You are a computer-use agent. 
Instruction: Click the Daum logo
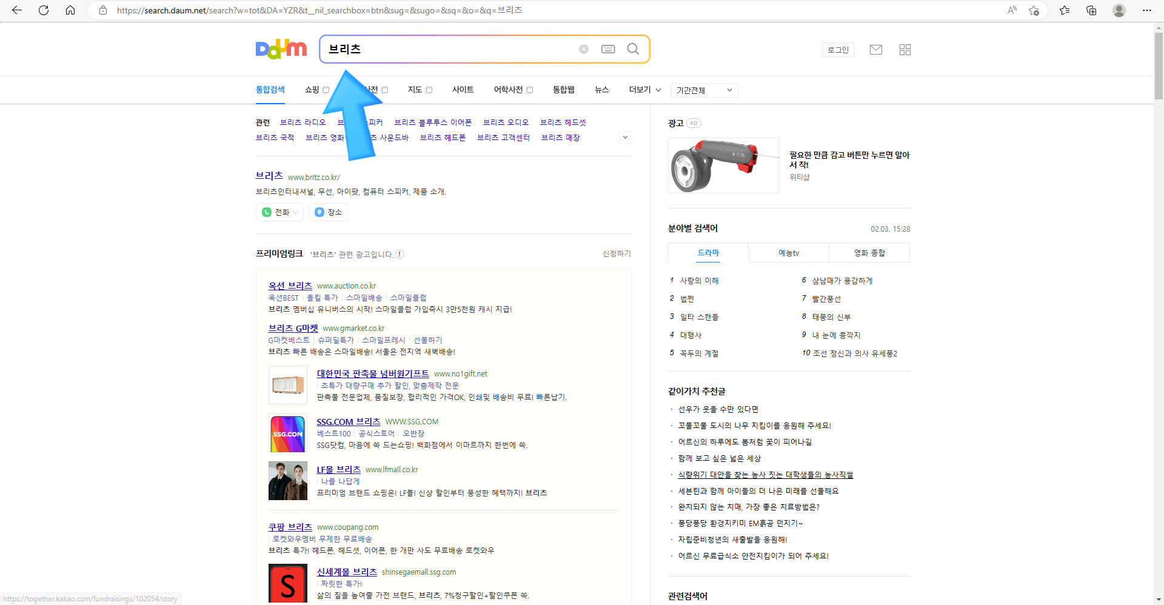point(281,49)
